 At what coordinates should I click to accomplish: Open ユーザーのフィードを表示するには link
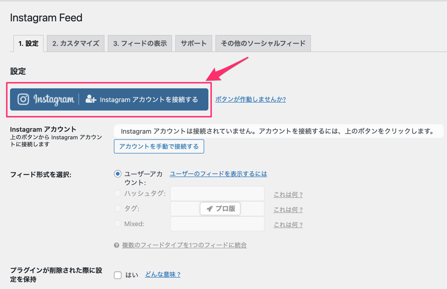219,174
